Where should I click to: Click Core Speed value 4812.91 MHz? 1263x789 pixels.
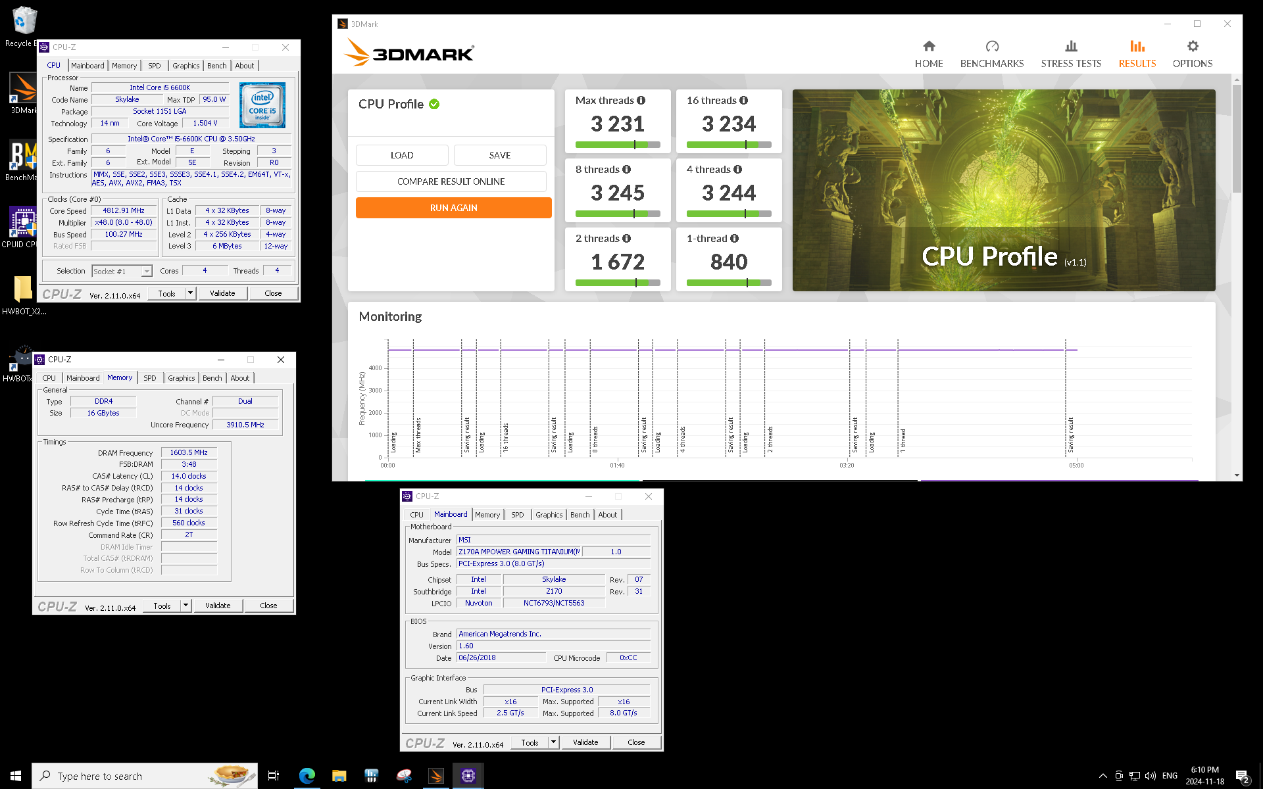tap(124, 210)
